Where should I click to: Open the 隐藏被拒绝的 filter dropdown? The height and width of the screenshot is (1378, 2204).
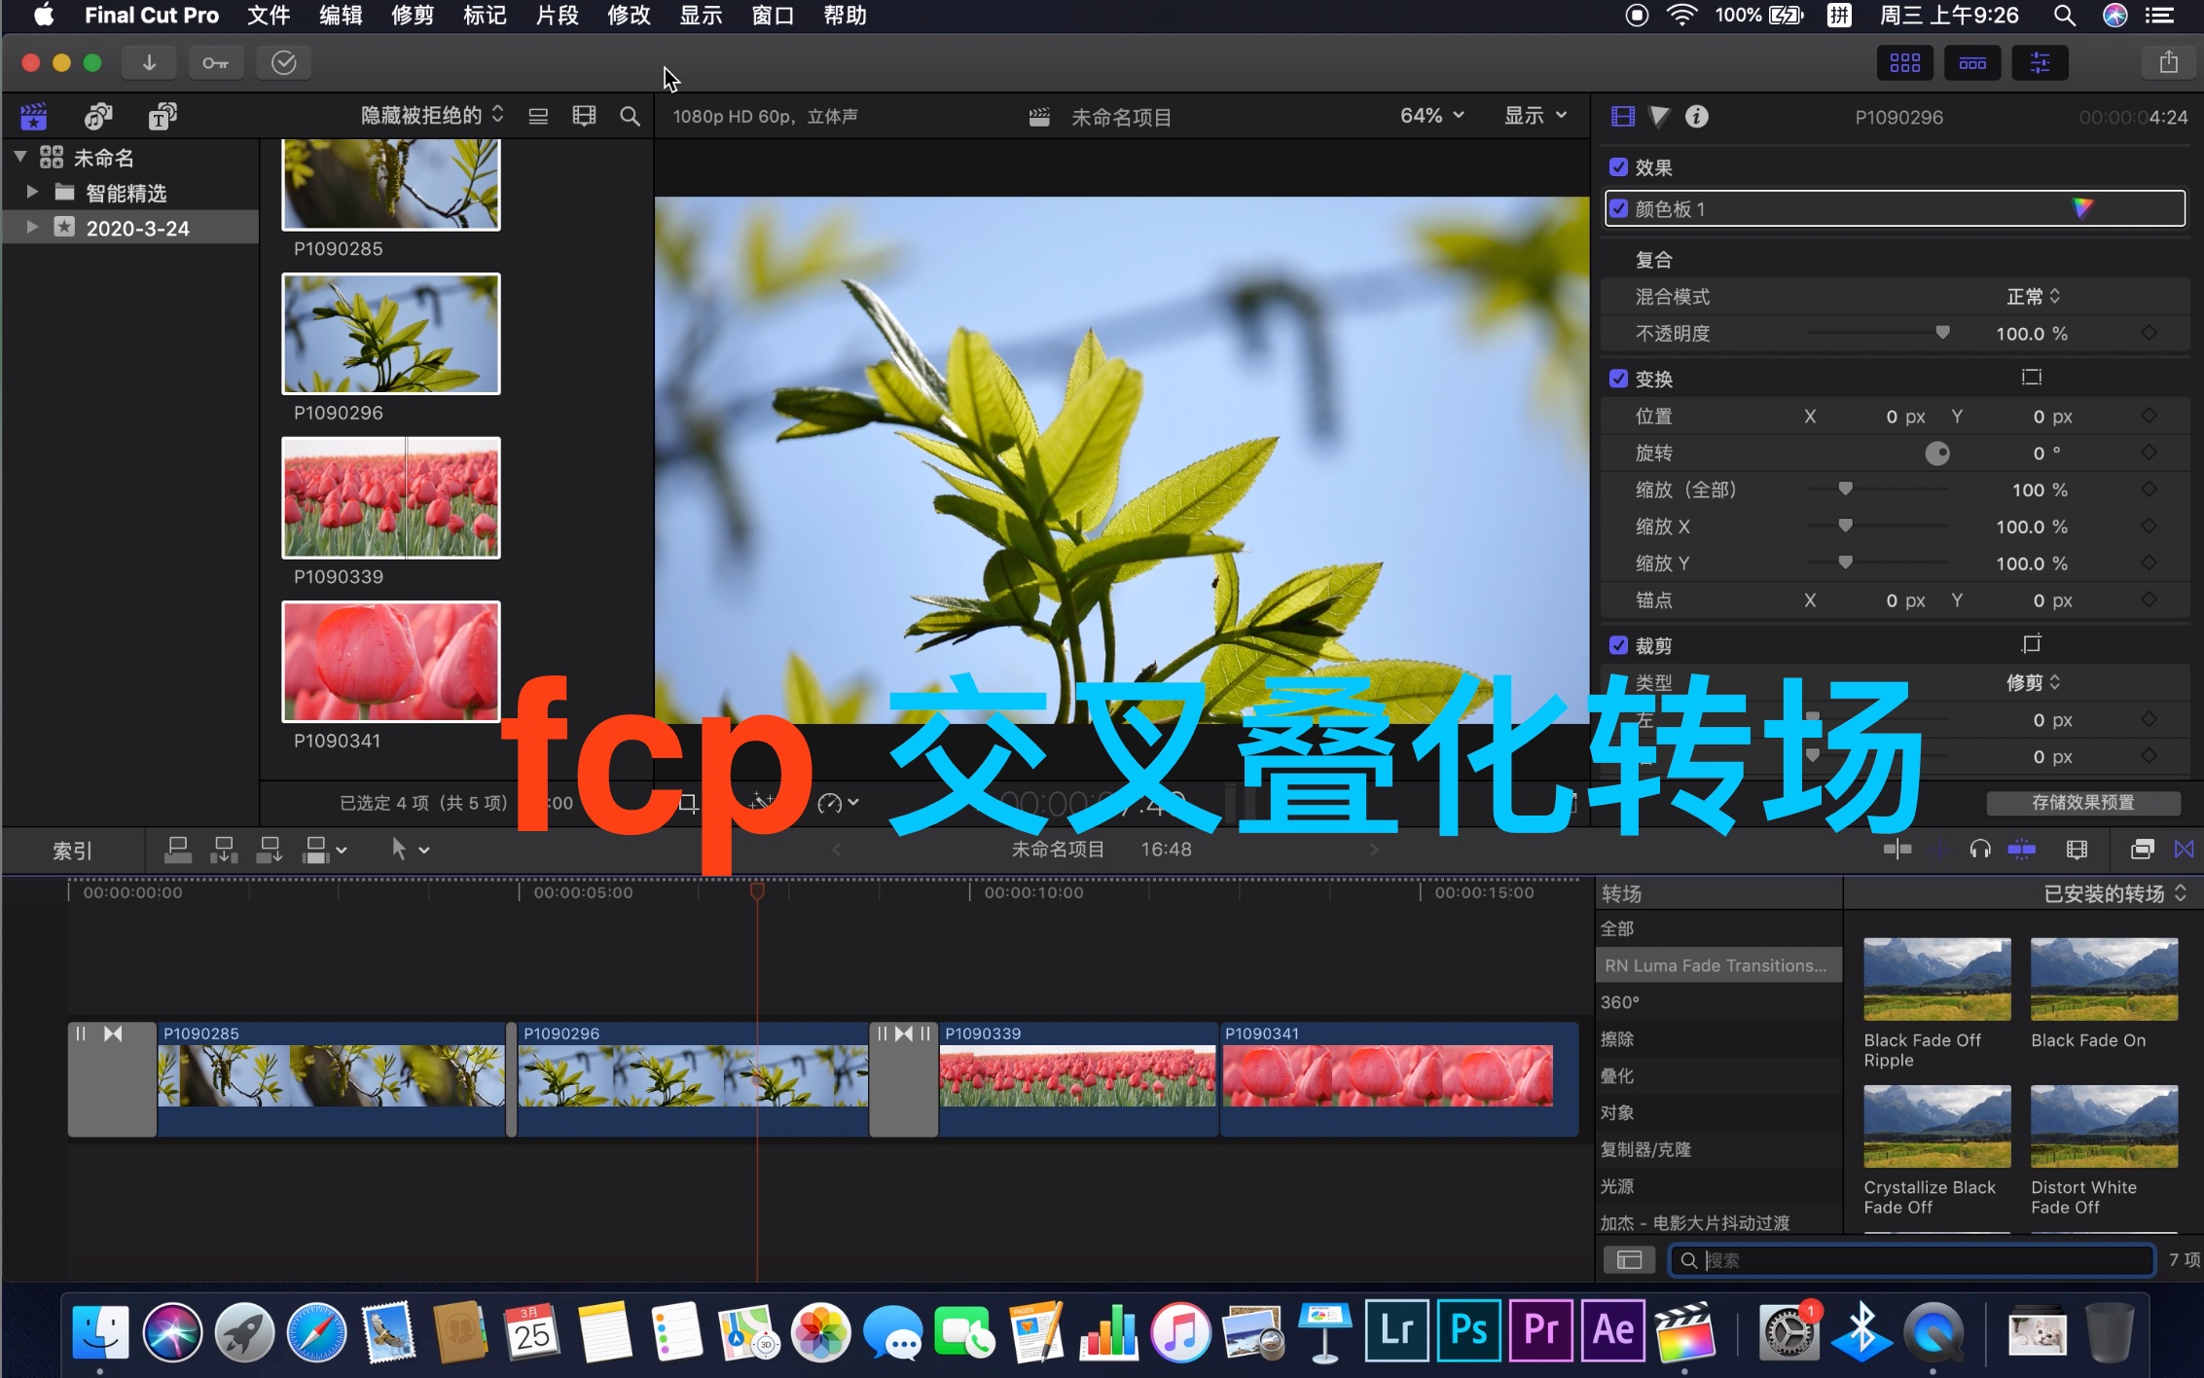[432, 116]
